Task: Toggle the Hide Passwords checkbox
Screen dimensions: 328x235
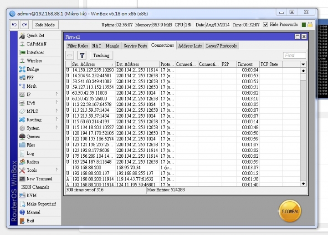Action: coord(266,25)
